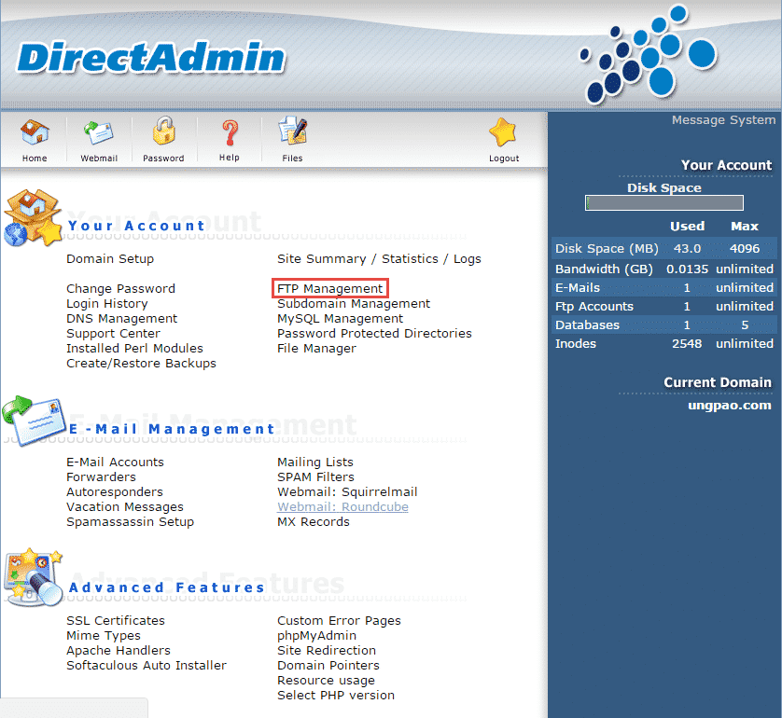Image resolution: width=782 pixels, height=718 pixels.
Task: Open Site Summary / Statistics / Logs
Action: [x=379, y=259]
